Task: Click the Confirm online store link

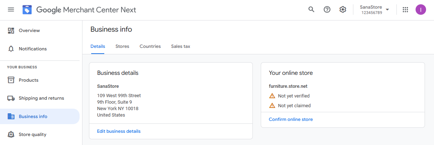Action: coord(291,119)
